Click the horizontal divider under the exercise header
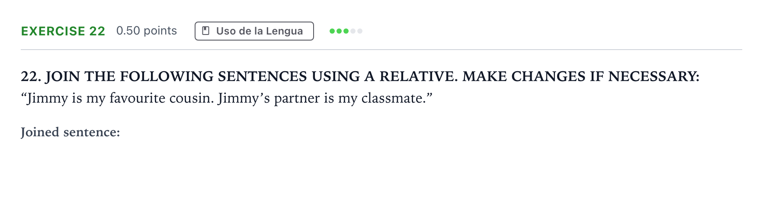Viewport: 763px width, 220px height. pyautogui.click(x=381, y=50)
